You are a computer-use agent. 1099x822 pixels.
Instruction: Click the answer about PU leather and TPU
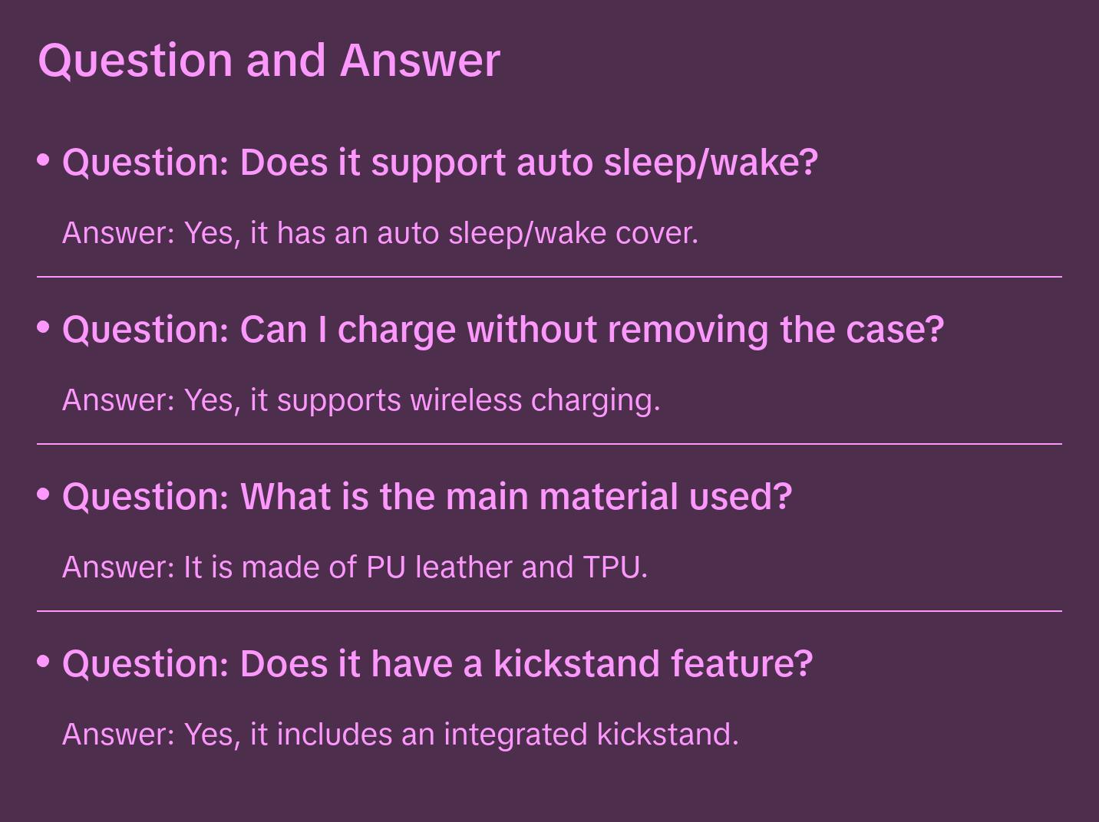(x=355, y=567)
